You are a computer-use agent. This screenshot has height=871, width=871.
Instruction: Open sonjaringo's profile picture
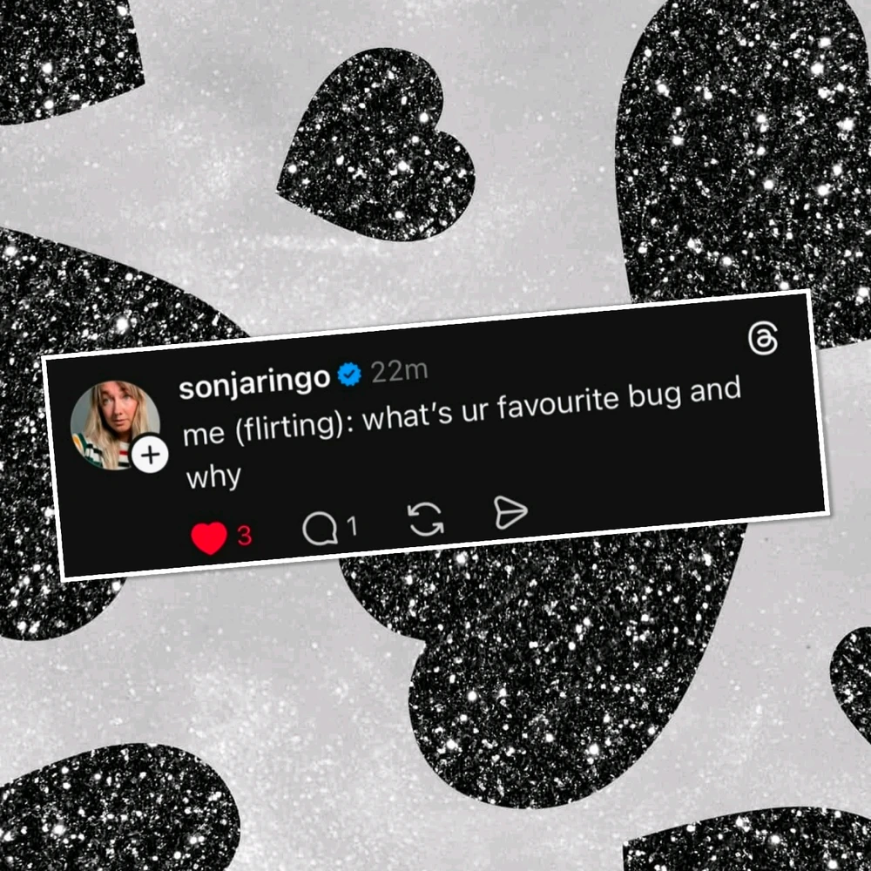coord(115,426)
